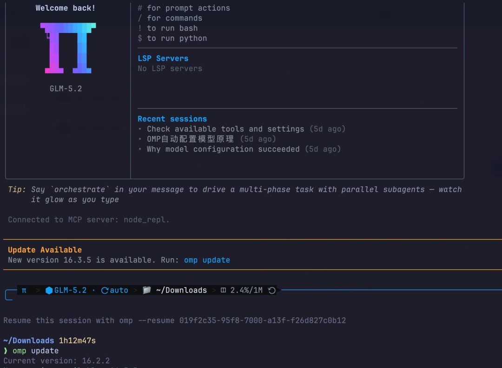502x368 pixels.
Task: Click the context window usage icon
Action: pyautogui.click(x=223, y=290)
